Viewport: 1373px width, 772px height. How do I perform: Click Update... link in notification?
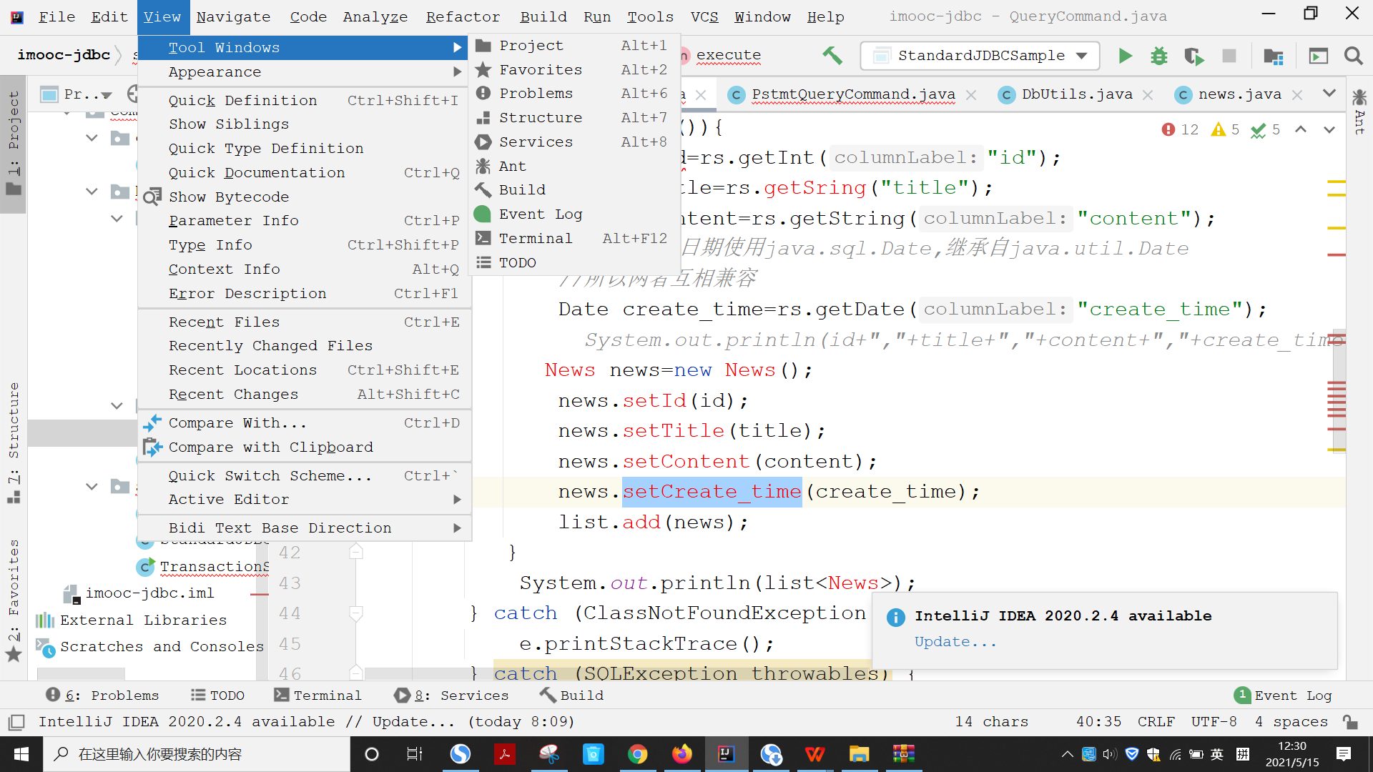point(955,642)
